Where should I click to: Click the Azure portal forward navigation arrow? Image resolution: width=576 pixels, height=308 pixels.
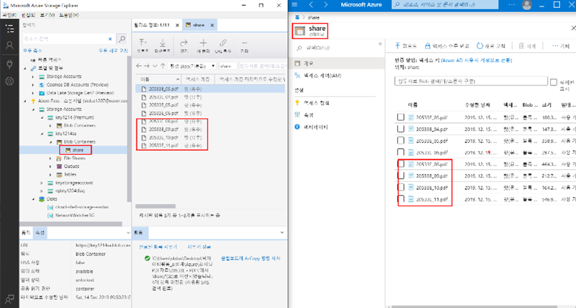(326, 4)
